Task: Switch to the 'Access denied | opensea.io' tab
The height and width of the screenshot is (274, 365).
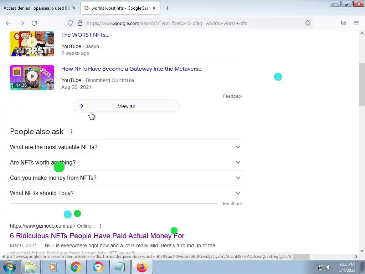Action: pos(37,8)
